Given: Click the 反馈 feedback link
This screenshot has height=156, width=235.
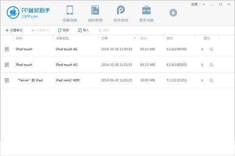Looking at the screenshot, I should tap(194, 5).
